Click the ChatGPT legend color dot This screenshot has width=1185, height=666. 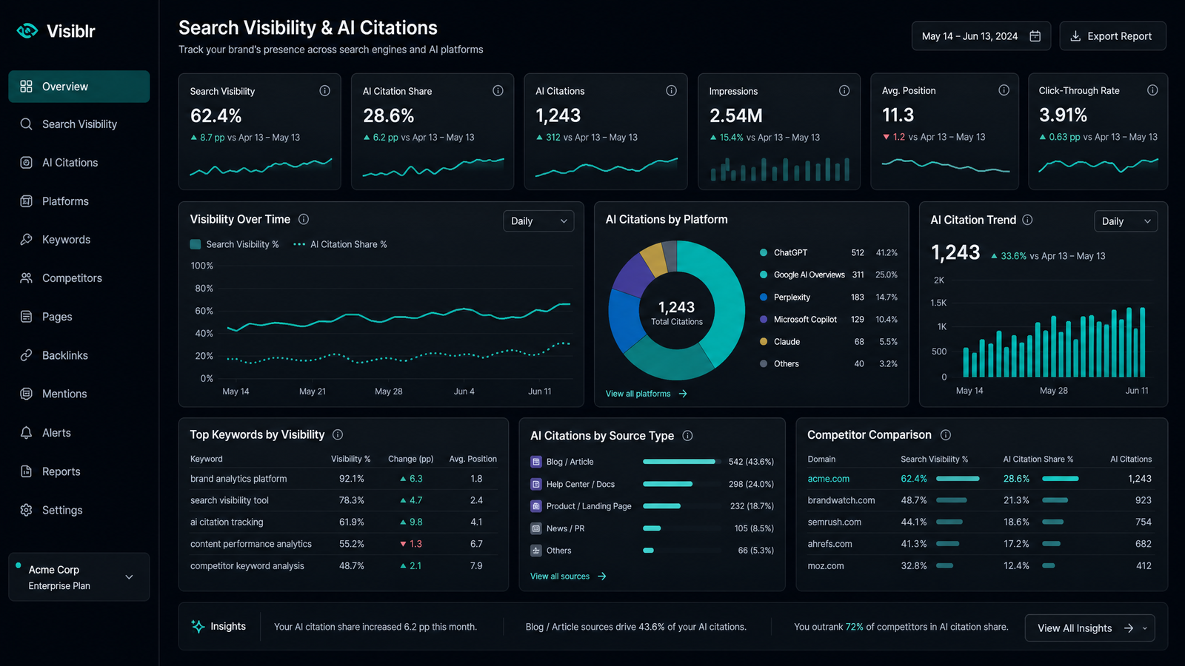pyautogui.click(x=764, y=252)
